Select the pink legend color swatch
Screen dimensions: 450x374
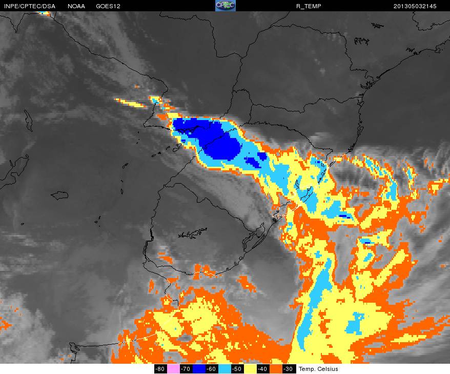pyautogui.click(x=173, y=369)
